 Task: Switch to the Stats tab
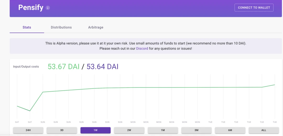pos(27,28)
